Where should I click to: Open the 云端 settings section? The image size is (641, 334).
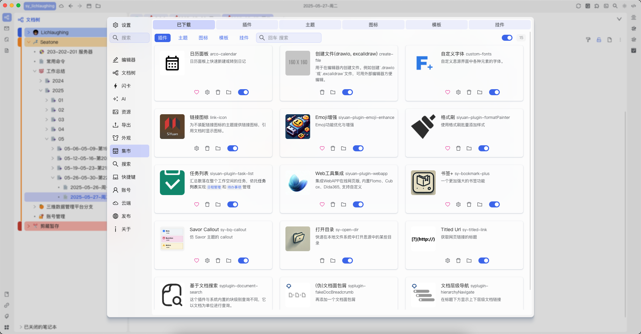pos(130,203)
